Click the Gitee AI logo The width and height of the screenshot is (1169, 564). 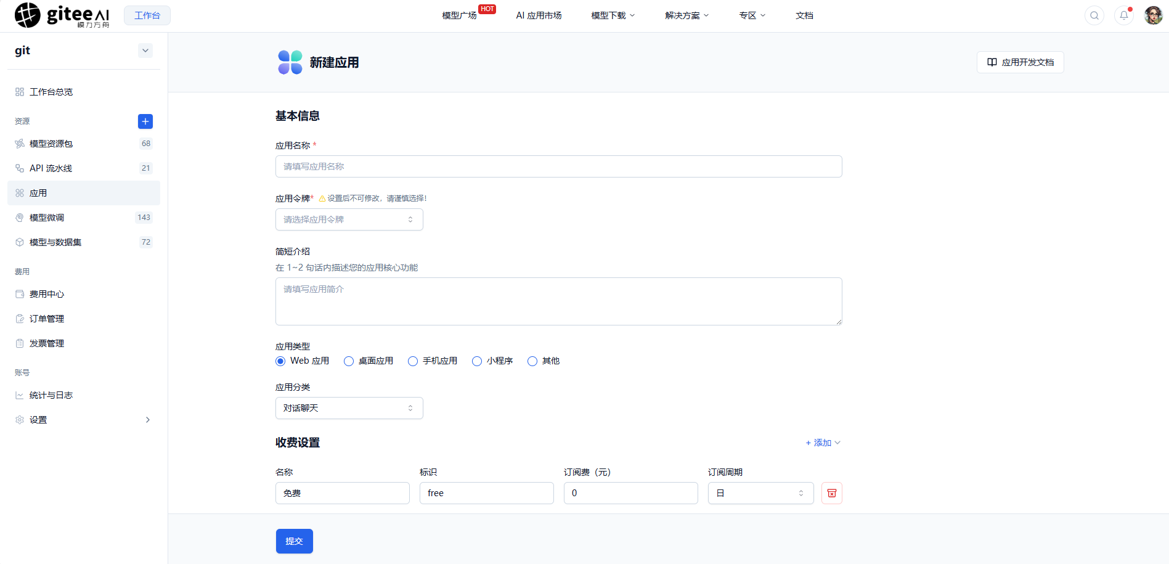62,15
